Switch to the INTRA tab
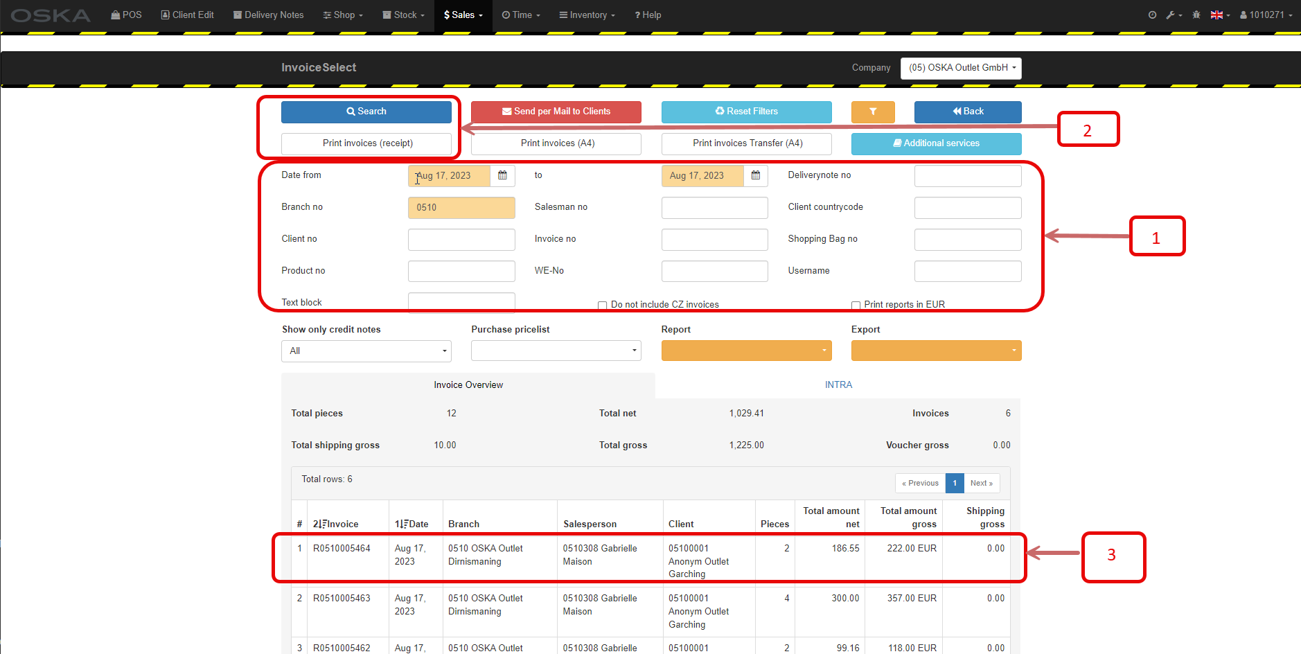 [x=838, y=385]
